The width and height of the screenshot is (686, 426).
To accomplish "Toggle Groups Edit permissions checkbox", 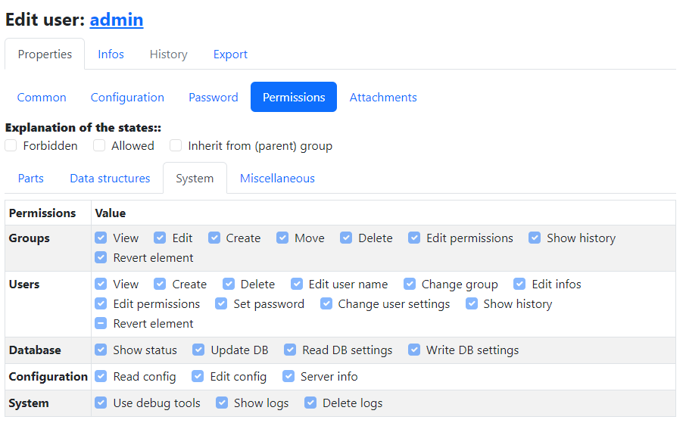I will (x=414, y=238).
